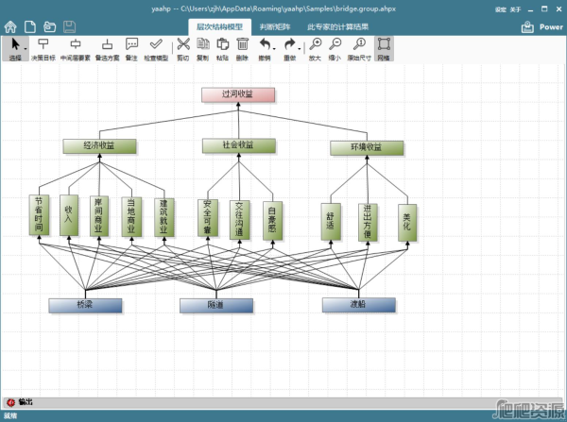Click the check model (检查模型) icon
Viewport: 567px width, 422px height.
(x=156, y=48)
